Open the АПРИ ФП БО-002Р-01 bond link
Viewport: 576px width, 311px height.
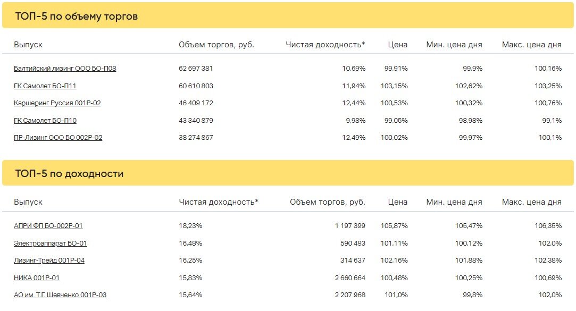(48, 226)
